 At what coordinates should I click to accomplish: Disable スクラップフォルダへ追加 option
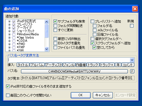[92, 43]
